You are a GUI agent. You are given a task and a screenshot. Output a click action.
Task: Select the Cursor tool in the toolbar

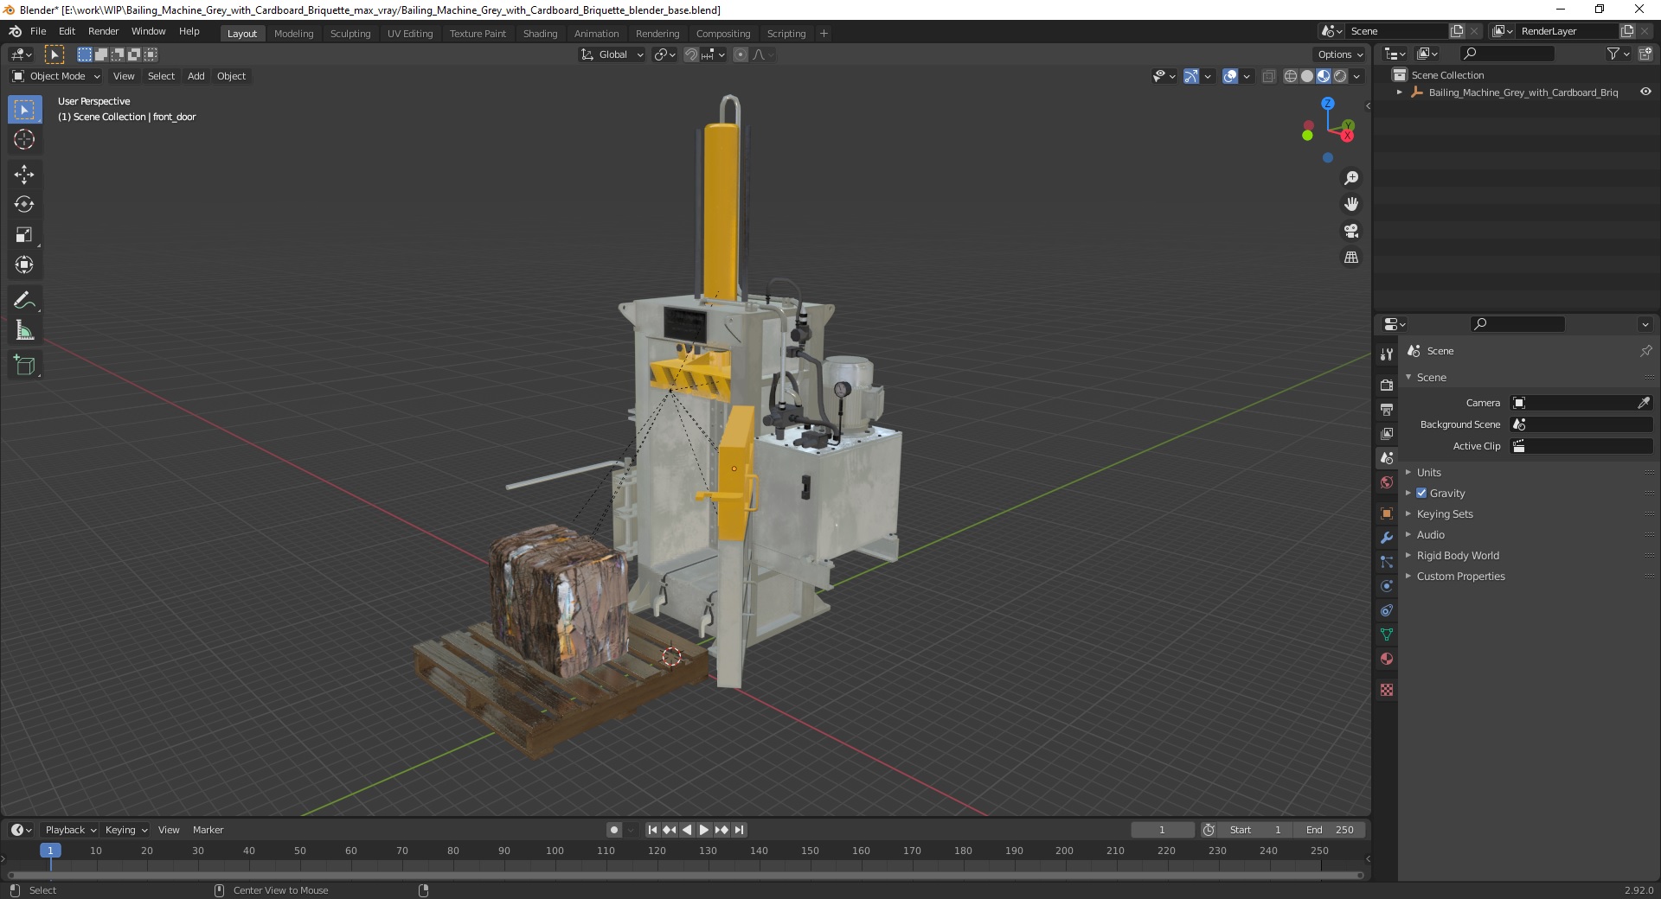(24, 140)
